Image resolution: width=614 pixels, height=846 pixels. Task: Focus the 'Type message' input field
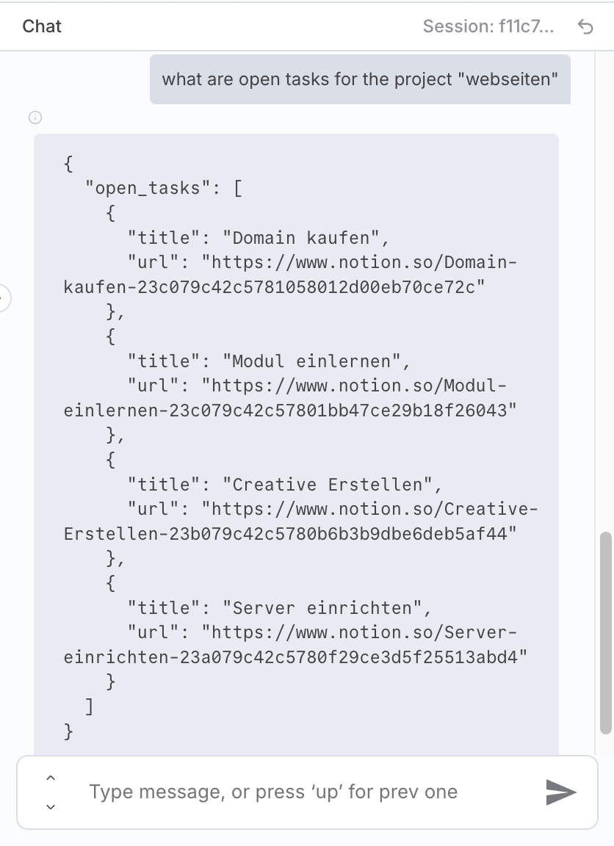tap(308, 792)
